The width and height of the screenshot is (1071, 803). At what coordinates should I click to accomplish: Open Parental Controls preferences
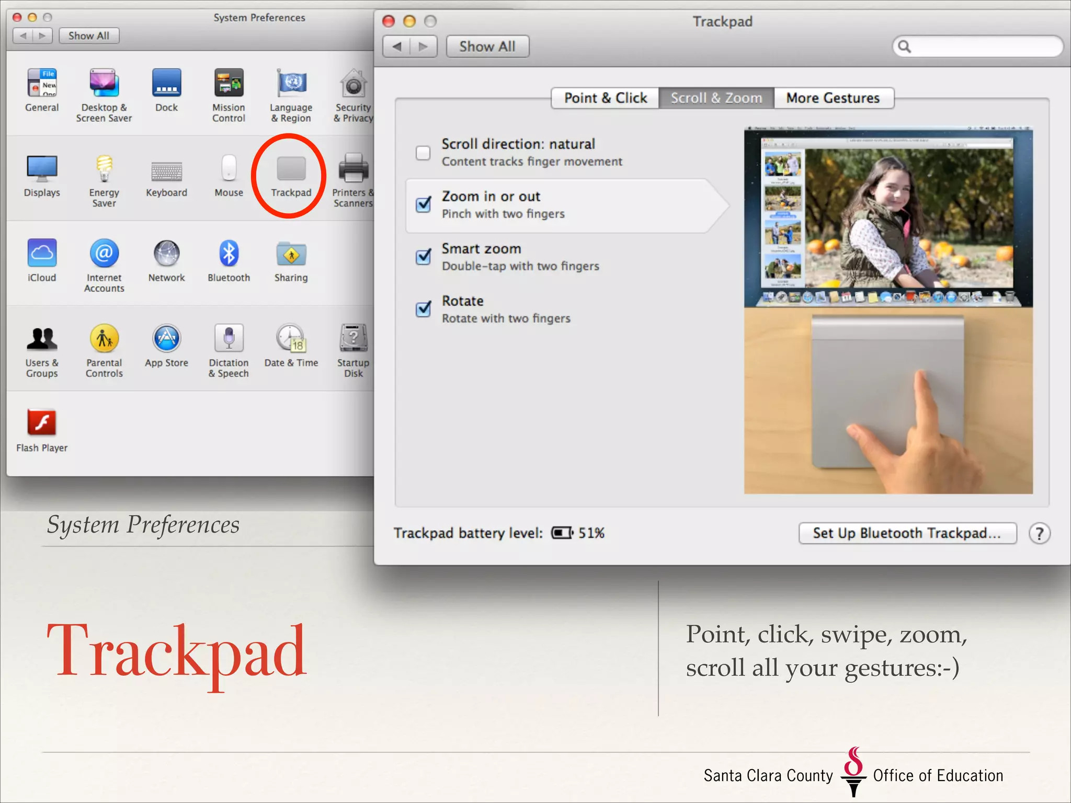[104, 338]
